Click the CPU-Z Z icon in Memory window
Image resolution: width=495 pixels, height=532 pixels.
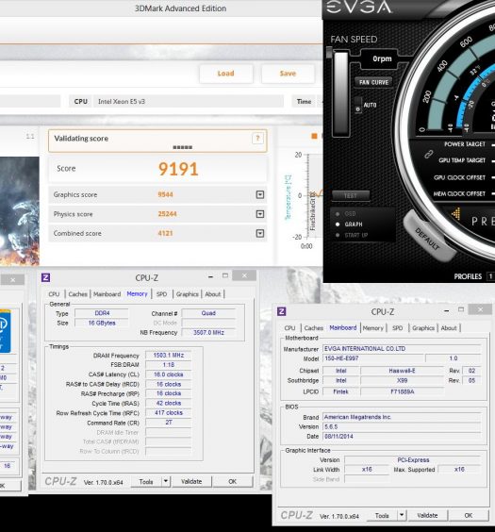point(46,277)
